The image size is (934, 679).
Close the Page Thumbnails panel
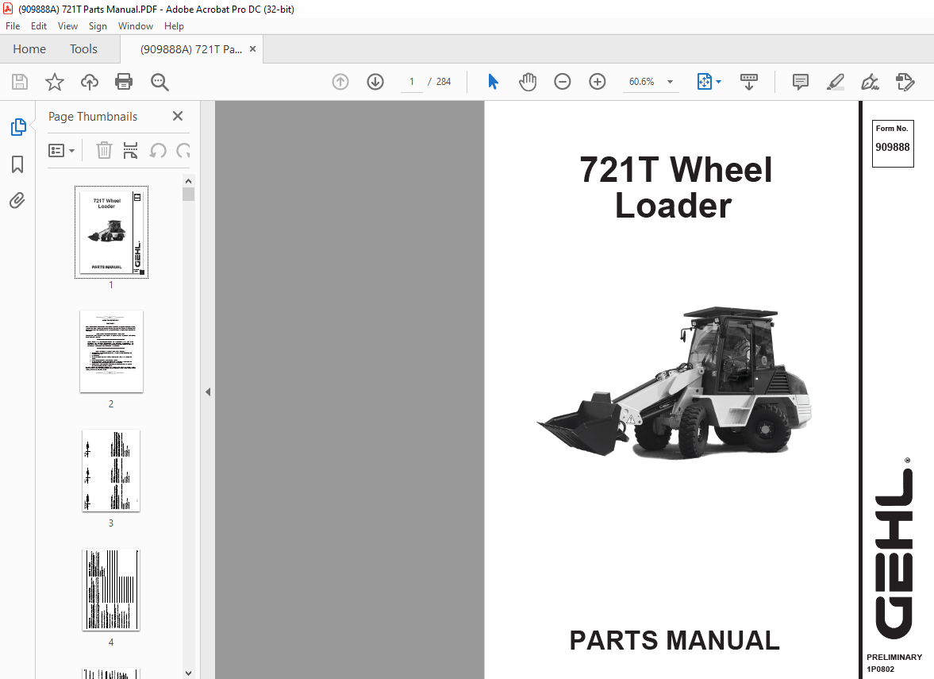(x=178, y=116)
